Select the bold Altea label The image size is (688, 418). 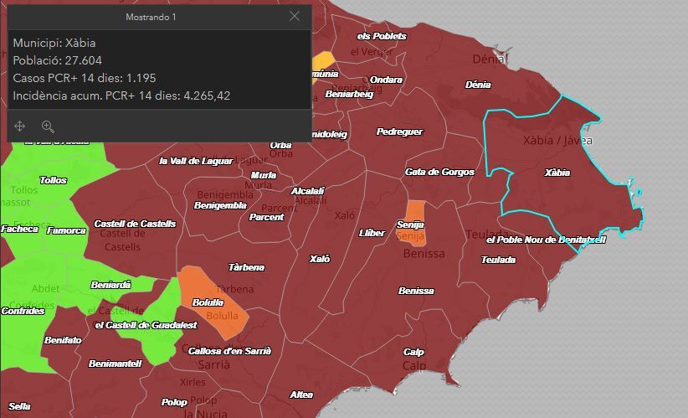coord(301,395)
